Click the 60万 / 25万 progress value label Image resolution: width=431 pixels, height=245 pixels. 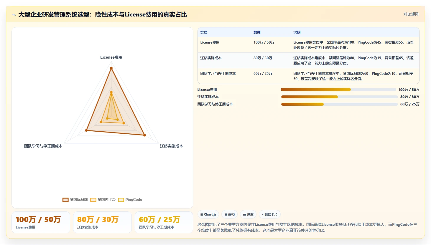[x=410, y=104]
